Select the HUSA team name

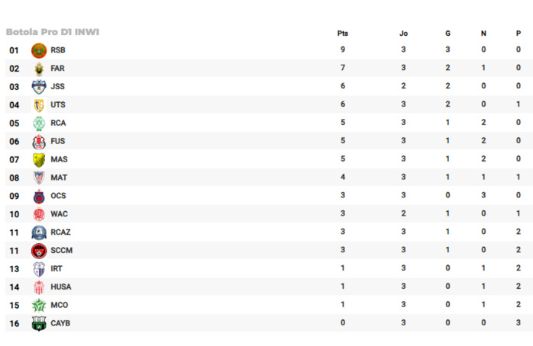click(x=61, y=287)
